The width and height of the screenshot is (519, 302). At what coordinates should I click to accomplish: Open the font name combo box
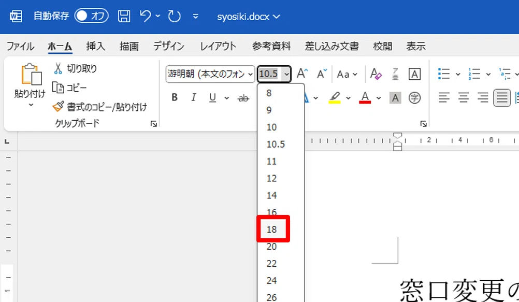[210, 74]
